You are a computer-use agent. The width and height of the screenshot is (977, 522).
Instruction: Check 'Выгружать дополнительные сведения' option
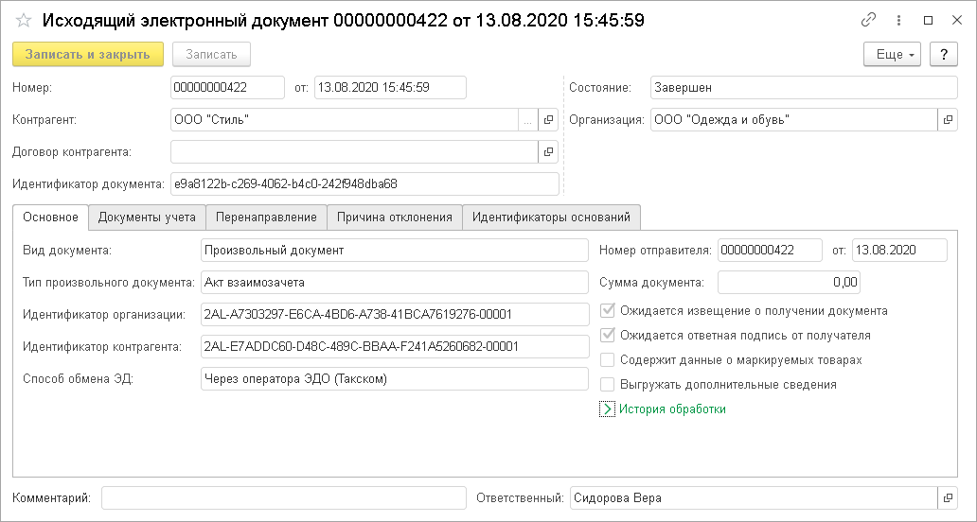tap(608, 385)
